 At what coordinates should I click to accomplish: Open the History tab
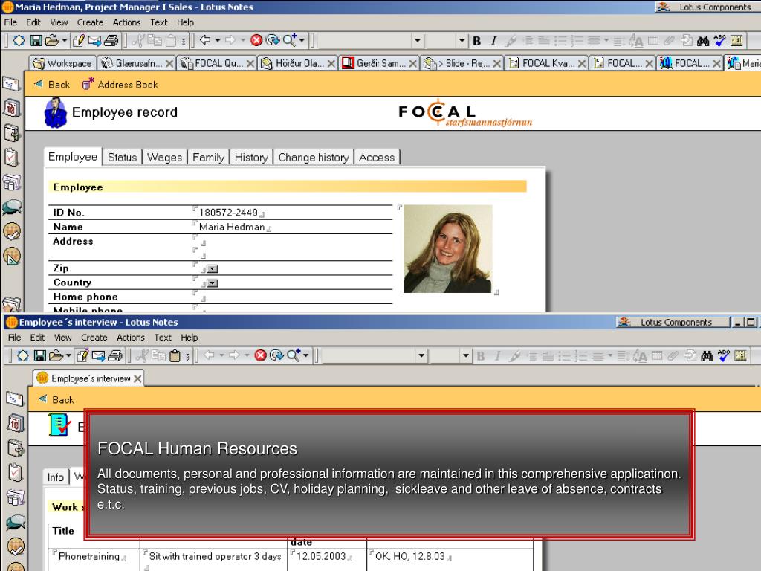251,158
